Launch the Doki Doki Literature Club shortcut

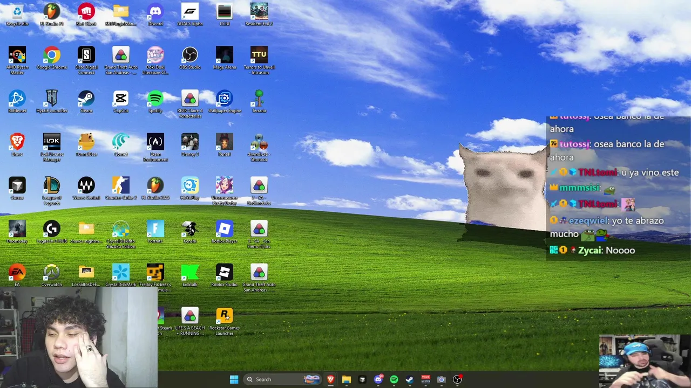click(x=155, y=60)
